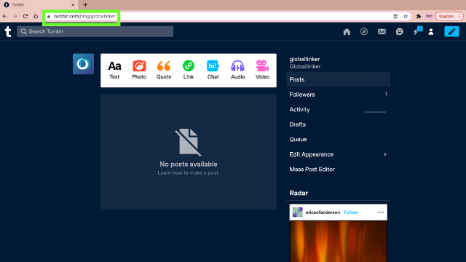This screenshot has width=466, height=262.
Task: Open Mass Post Editor
Action: click(338, 169)
